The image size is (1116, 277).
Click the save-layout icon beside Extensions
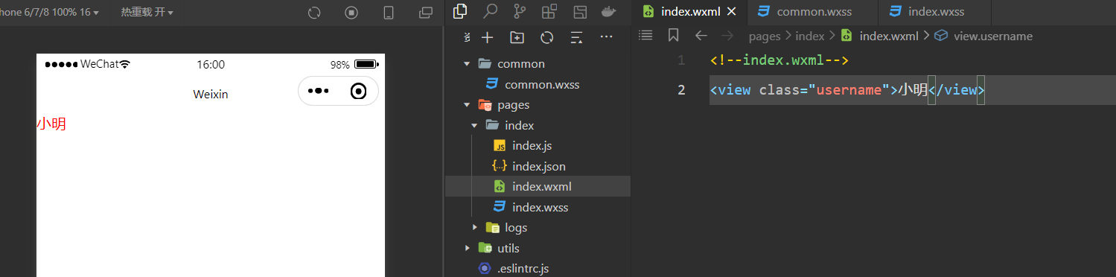(x=579, y=12)
